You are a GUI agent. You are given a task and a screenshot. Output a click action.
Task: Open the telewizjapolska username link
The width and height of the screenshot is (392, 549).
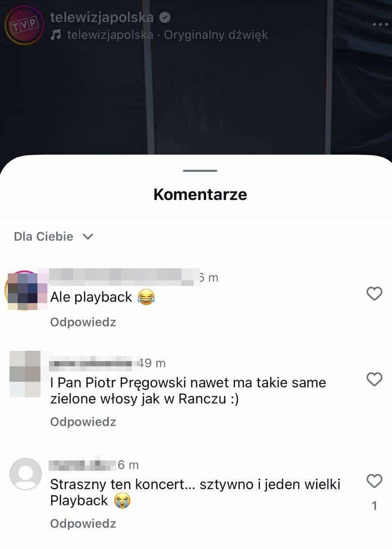(102, 18)
